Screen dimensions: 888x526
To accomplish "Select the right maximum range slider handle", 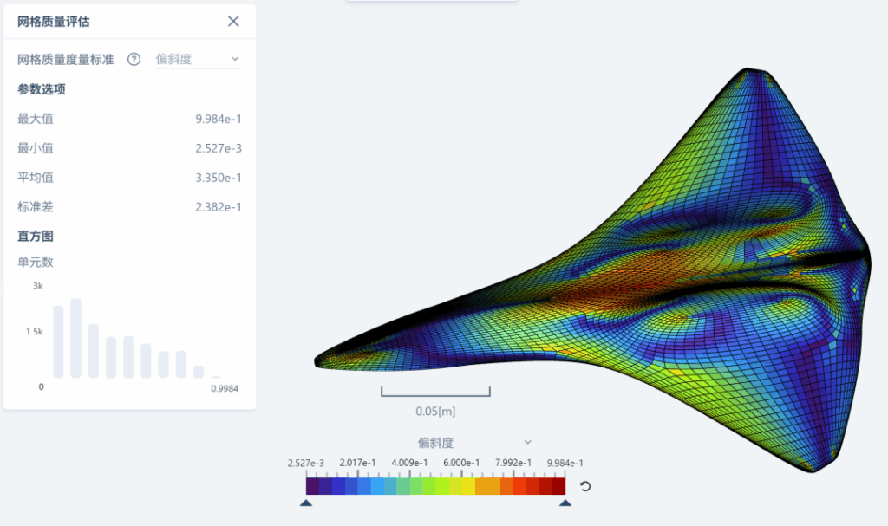I will pos(565,503).
